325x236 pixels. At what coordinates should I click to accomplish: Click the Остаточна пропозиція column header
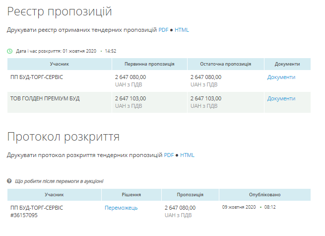coord(225,64)
